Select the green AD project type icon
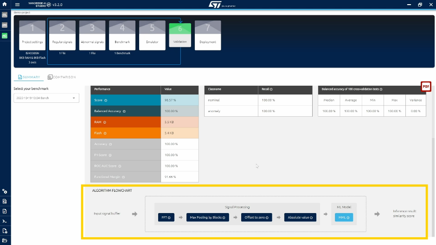This screenshot has width=436, height=245. [x=5, y=36]
